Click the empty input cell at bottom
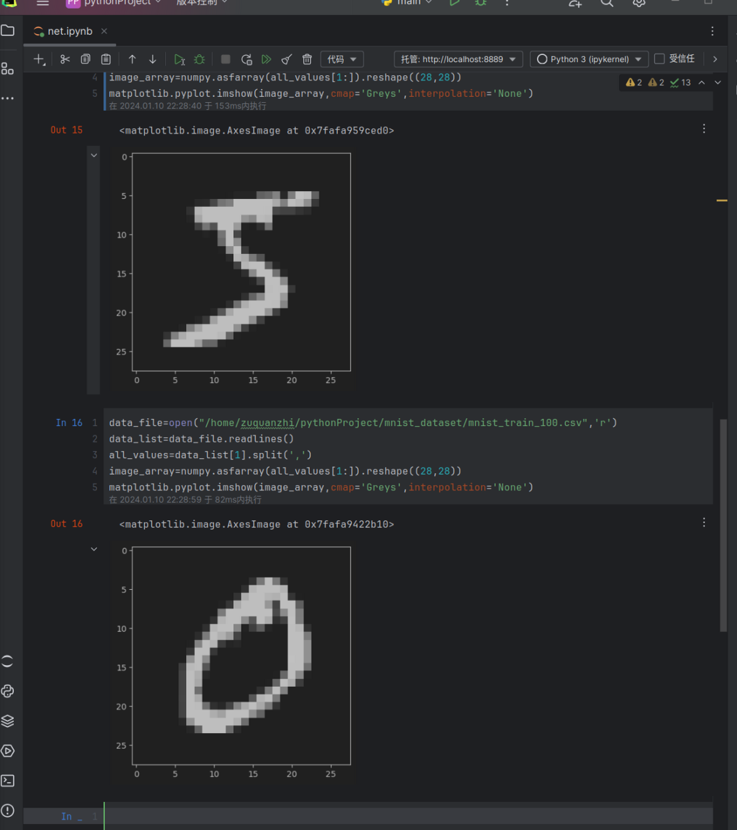Image resolution: width=737 pixels, height=830 pixels. 406,816
